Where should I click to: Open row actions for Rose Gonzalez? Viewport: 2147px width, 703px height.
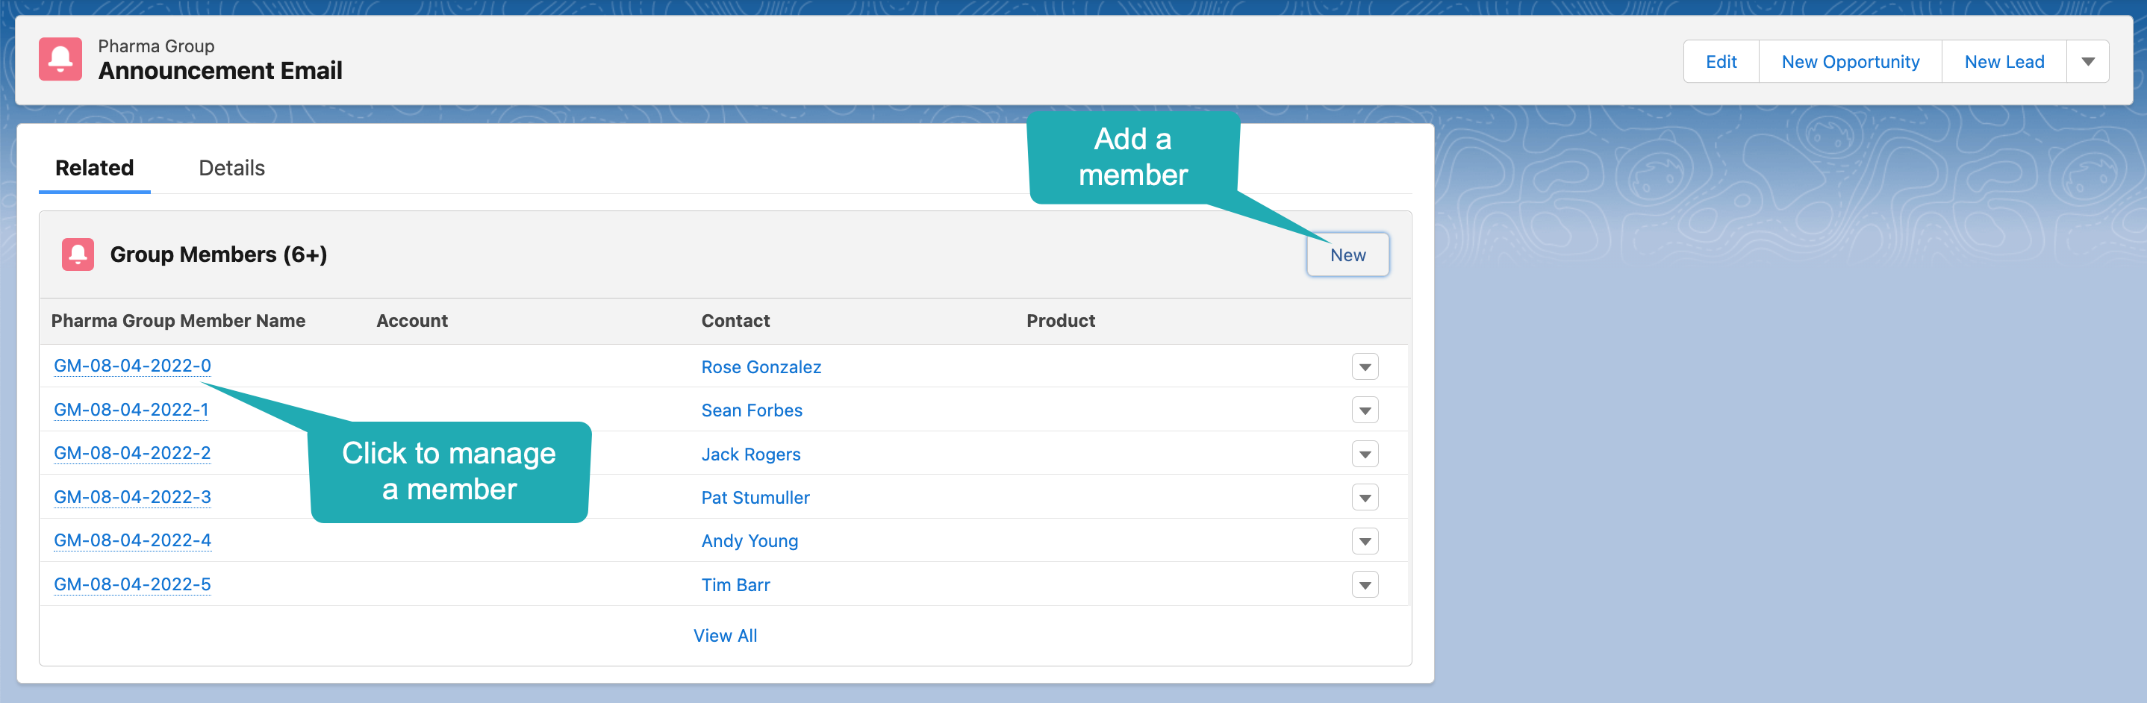(1365, 366)
